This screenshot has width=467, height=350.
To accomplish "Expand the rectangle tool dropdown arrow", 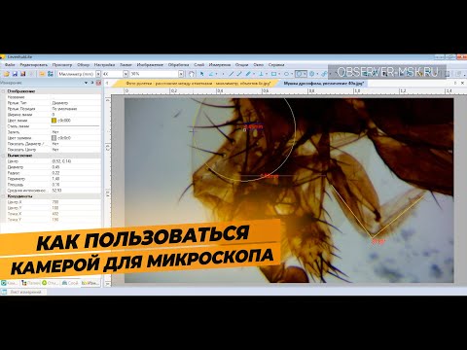I will (x=279, y=74).
